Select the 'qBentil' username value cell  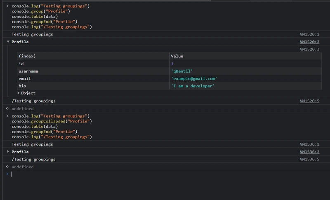tap(245, 71)
